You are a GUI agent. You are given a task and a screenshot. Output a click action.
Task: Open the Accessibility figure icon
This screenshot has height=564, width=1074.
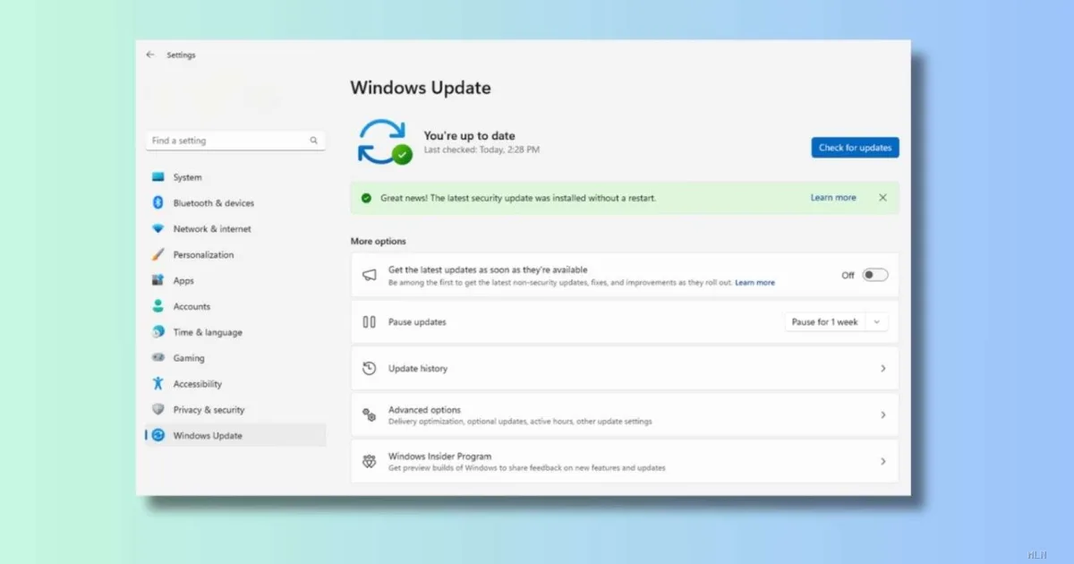[x=158, y=384]
